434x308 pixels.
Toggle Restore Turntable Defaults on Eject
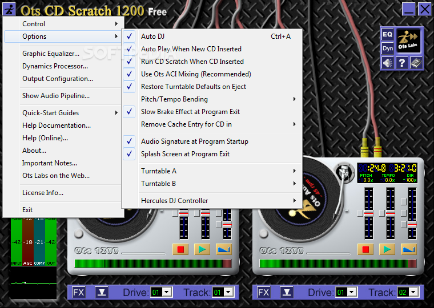(212, 87)
